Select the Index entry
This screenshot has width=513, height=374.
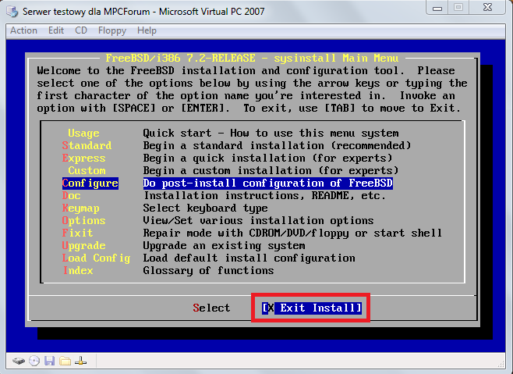click(x=78, y=270)
